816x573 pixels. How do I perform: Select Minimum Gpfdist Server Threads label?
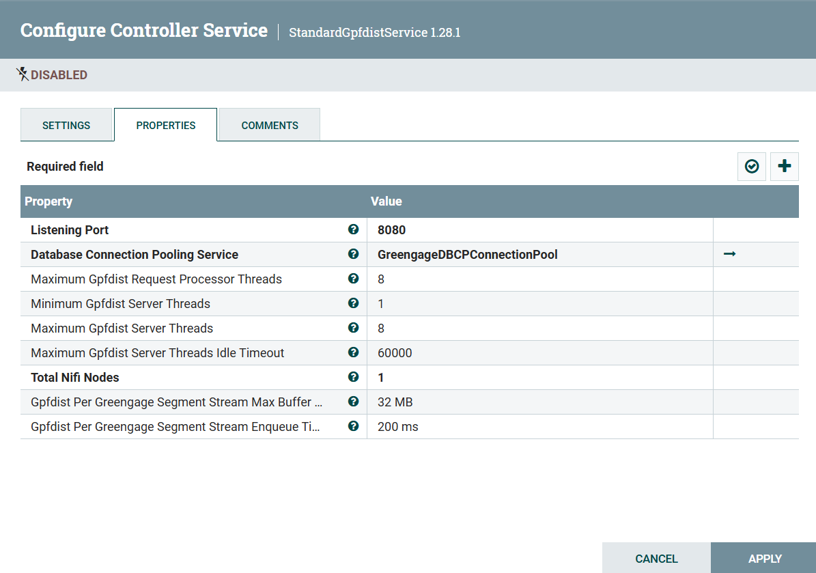[x=120, y=304]
